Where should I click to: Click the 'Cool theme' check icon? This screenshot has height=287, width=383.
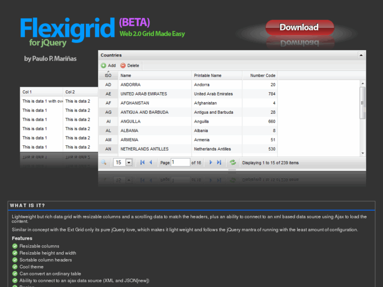[15, 267]
